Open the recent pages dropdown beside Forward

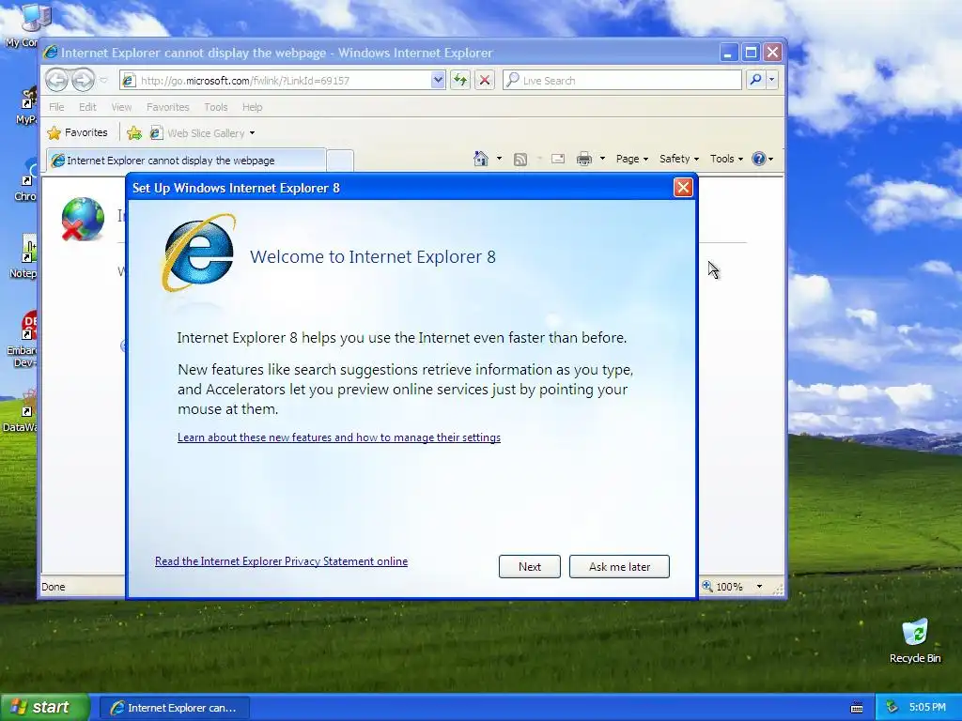[x=103, y=81]
